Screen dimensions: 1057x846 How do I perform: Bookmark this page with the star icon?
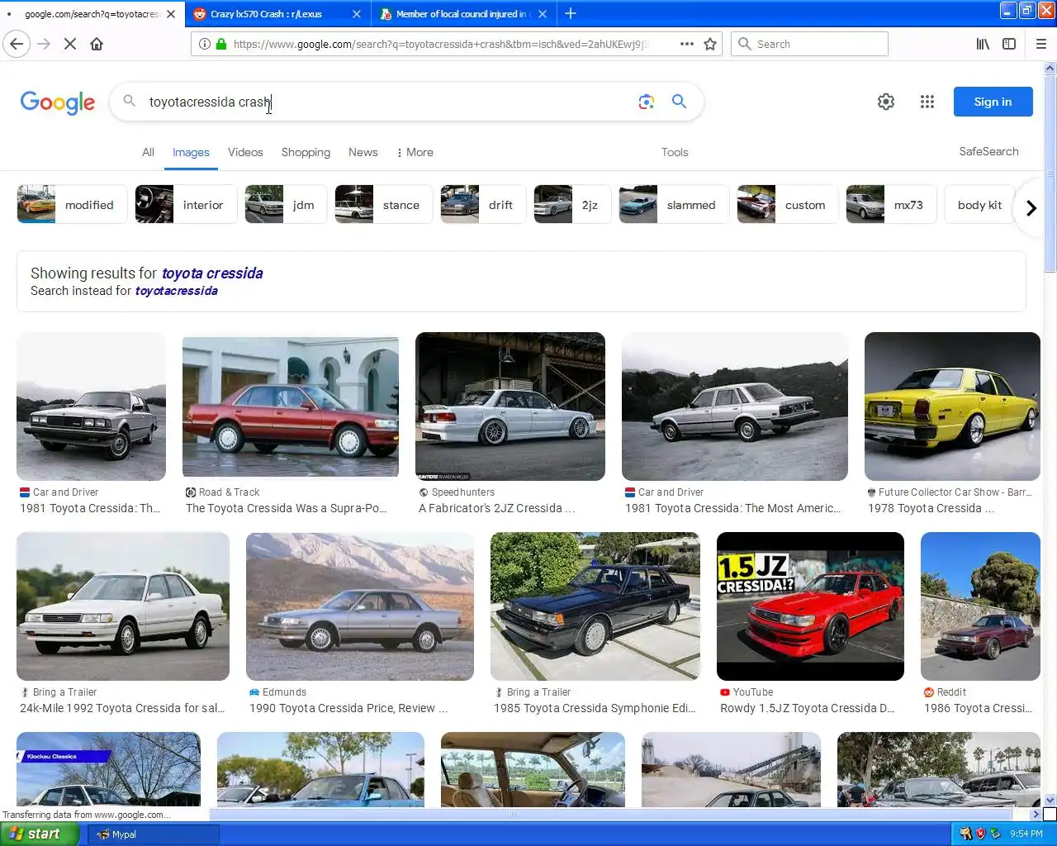pyautogui.click(x=710, y=44)
